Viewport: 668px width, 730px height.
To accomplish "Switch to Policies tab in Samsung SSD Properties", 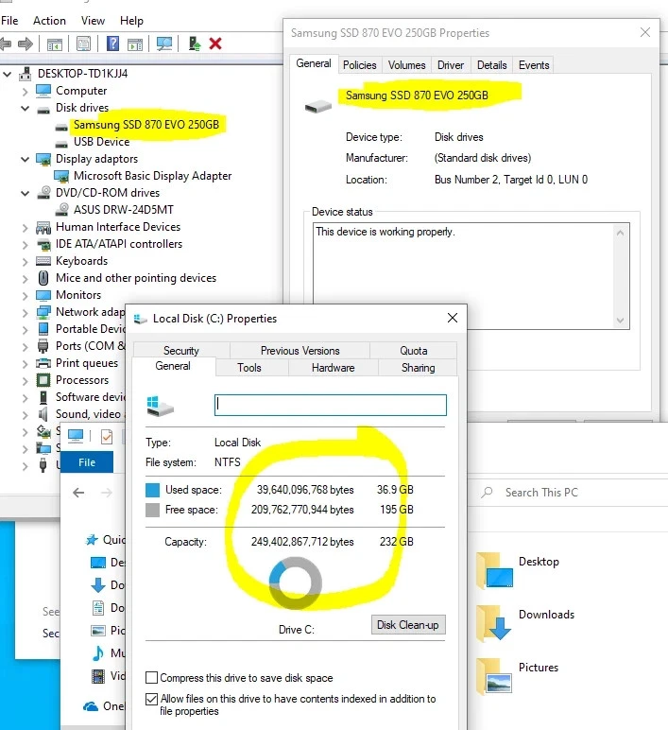I will tap(360, 65).
